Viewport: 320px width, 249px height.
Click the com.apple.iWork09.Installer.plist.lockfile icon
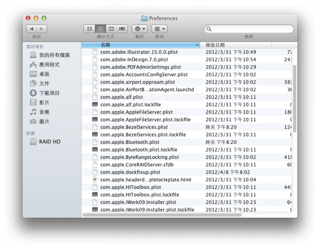tap(95, 209)
